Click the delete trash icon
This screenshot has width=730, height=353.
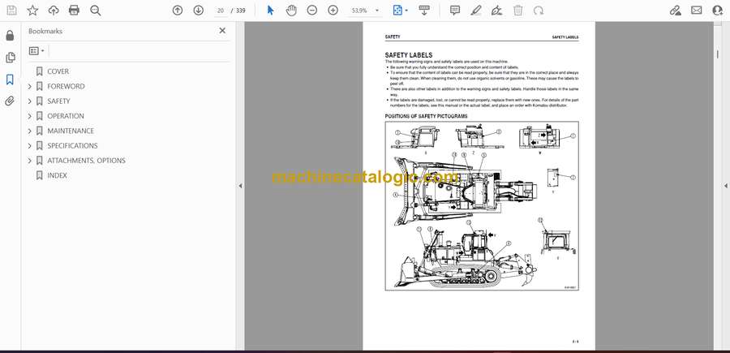tap(517, 11)
